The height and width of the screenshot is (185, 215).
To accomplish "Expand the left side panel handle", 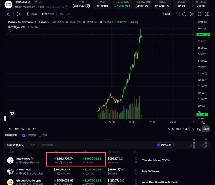I will (5, 118).
